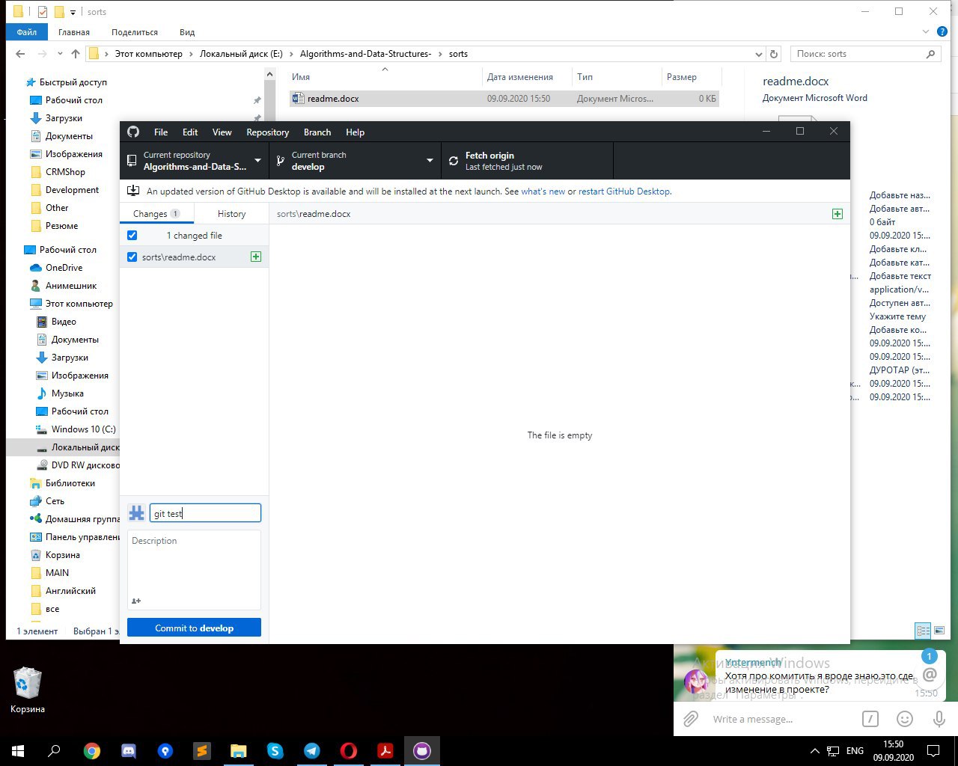Click the microphone voice message icon
This screenshot has height=766, width=958.
(939, 719)
